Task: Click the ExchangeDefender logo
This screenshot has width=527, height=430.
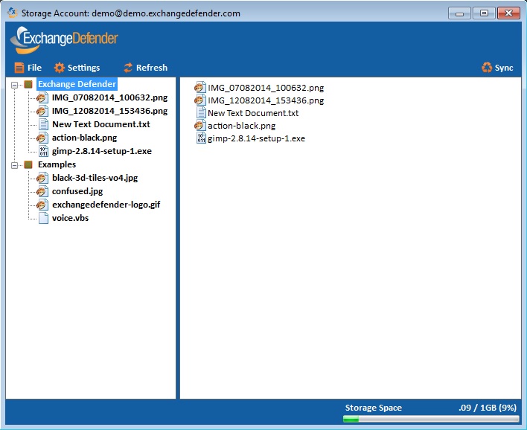Action: coord(64,39)
